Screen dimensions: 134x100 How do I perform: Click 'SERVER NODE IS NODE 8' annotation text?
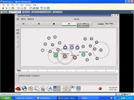[29, 76]
